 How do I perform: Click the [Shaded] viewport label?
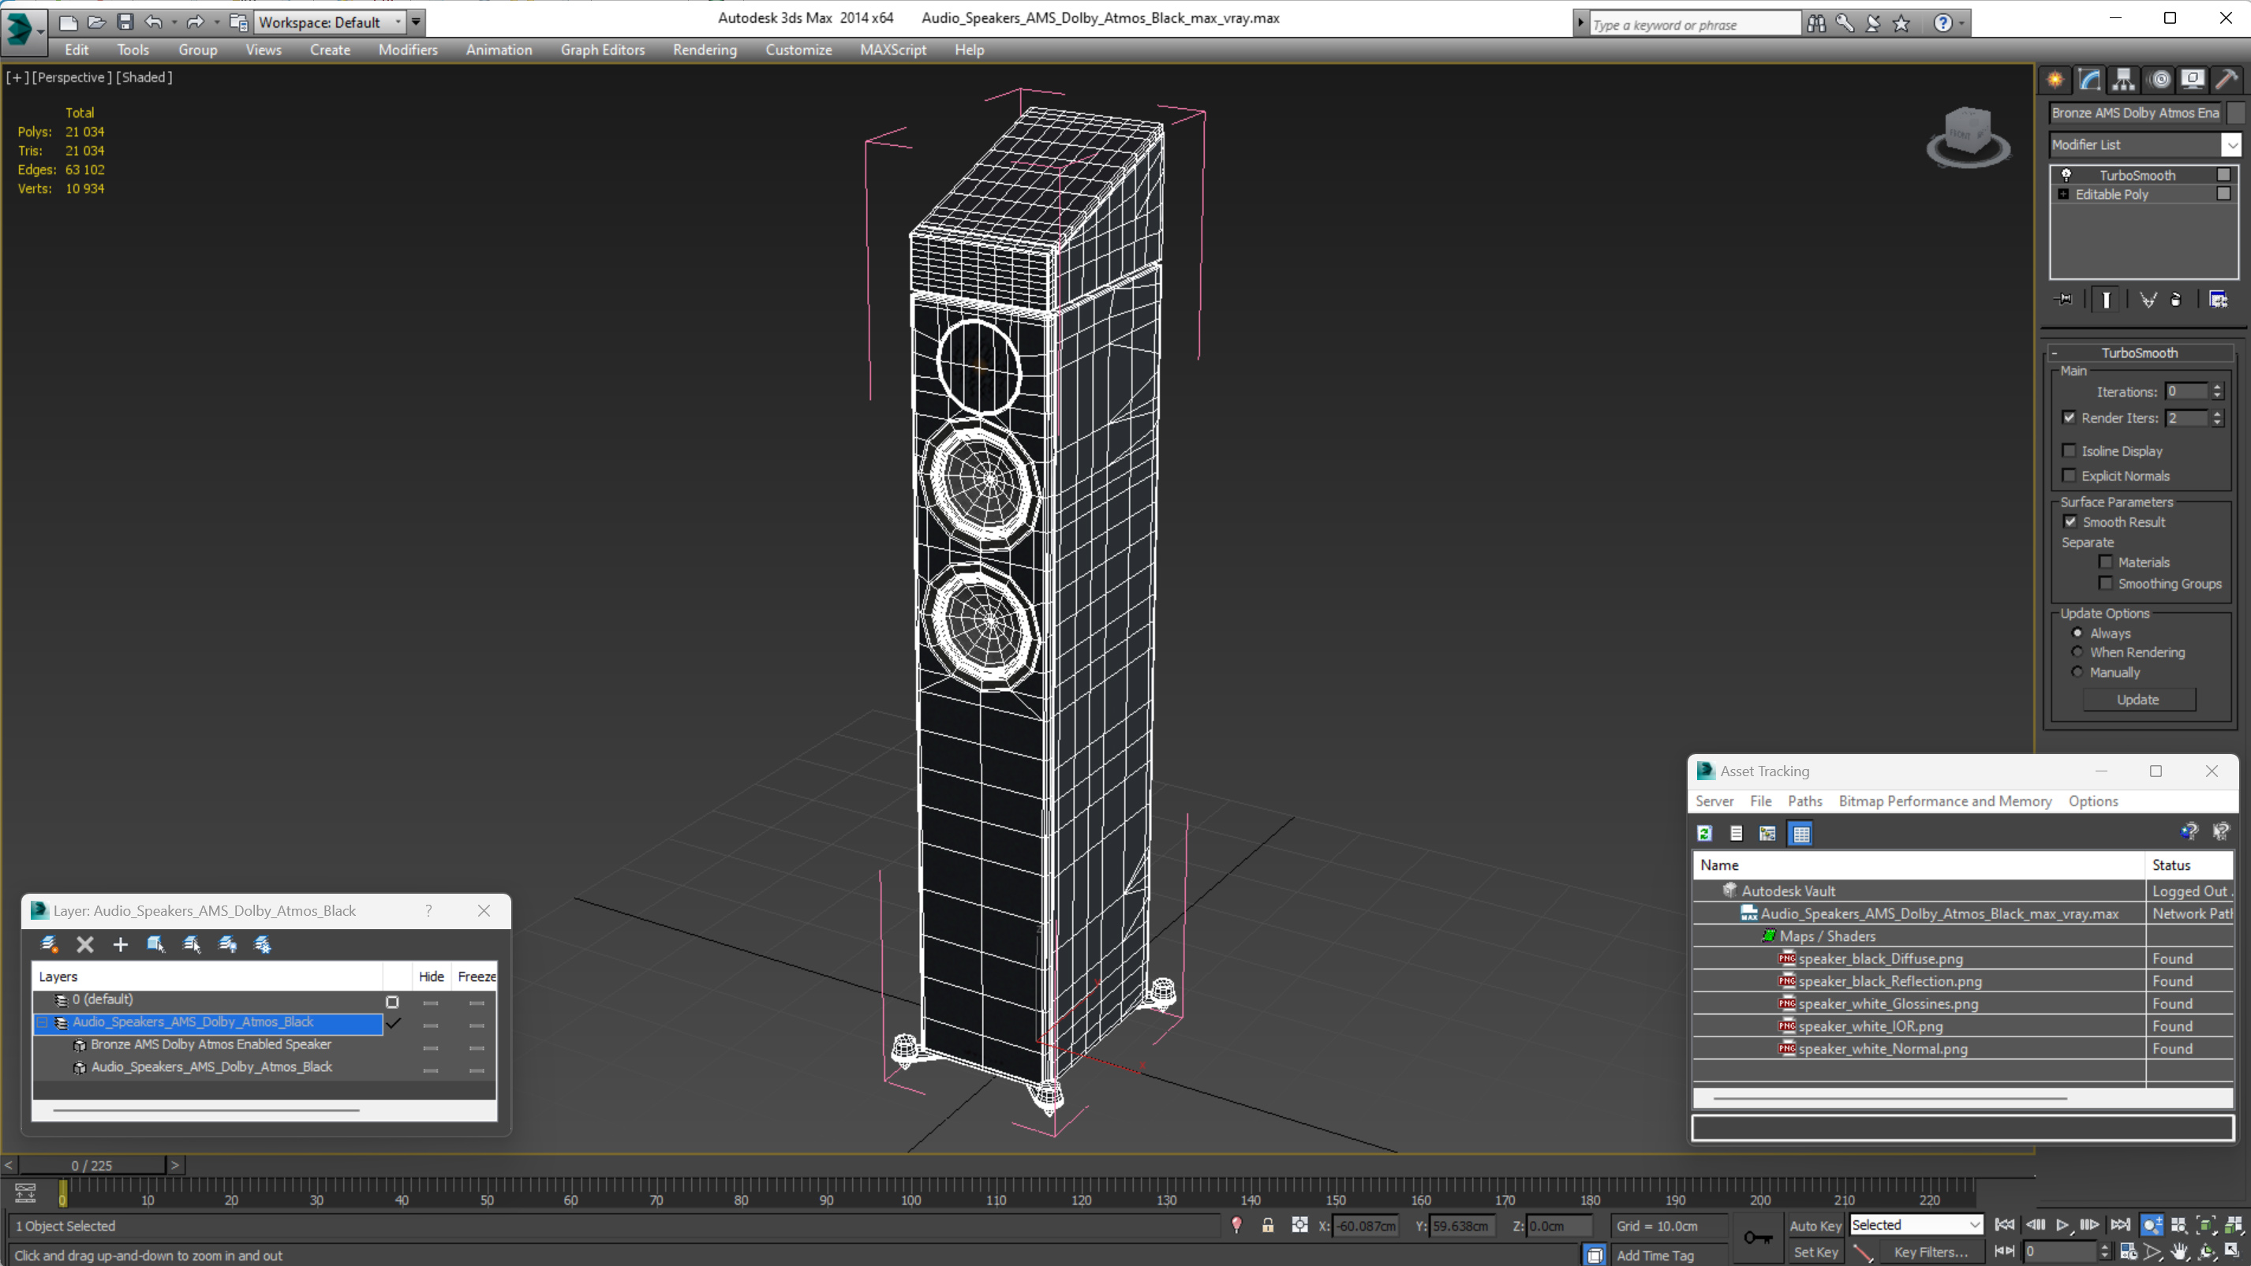click(x=144, y=77)
